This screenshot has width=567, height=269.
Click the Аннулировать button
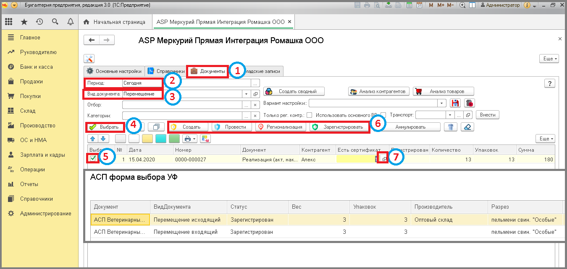coord(410,127)
